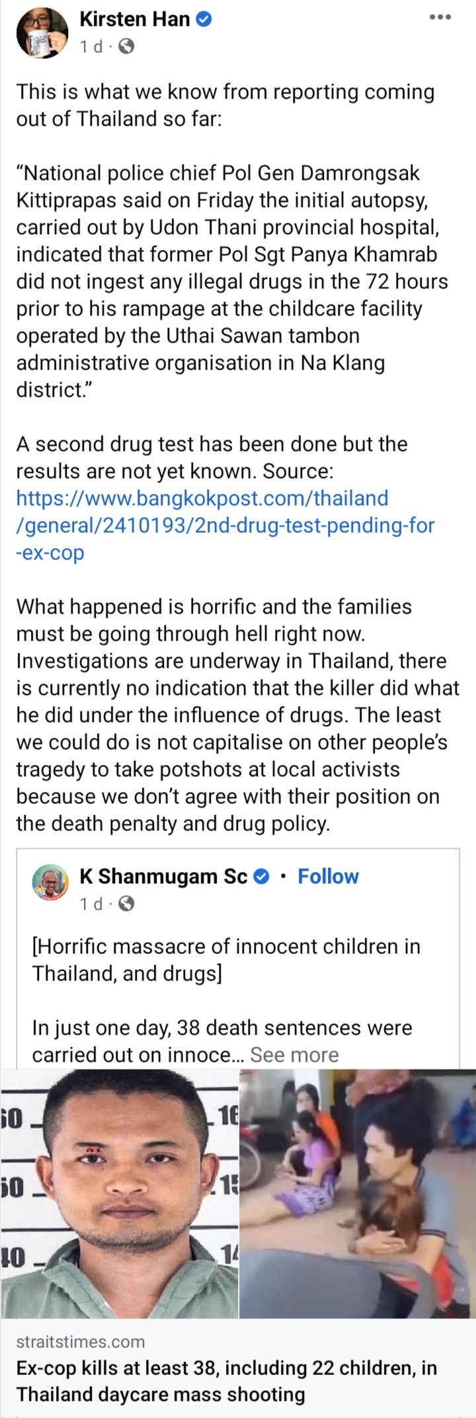Tap the globe privacy icon in shared post
This screenshot has height=1418, width=476.
click(126, 904)
